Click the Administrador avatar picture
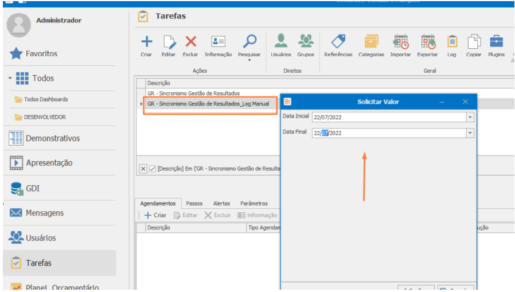Screen dimensions: 515x292 pyautogui.click(x=19, y=25)
